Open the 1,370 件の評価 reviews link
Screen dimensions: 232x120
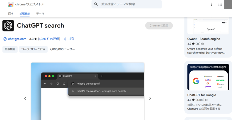pyautogui.click(x=49, y=39)
